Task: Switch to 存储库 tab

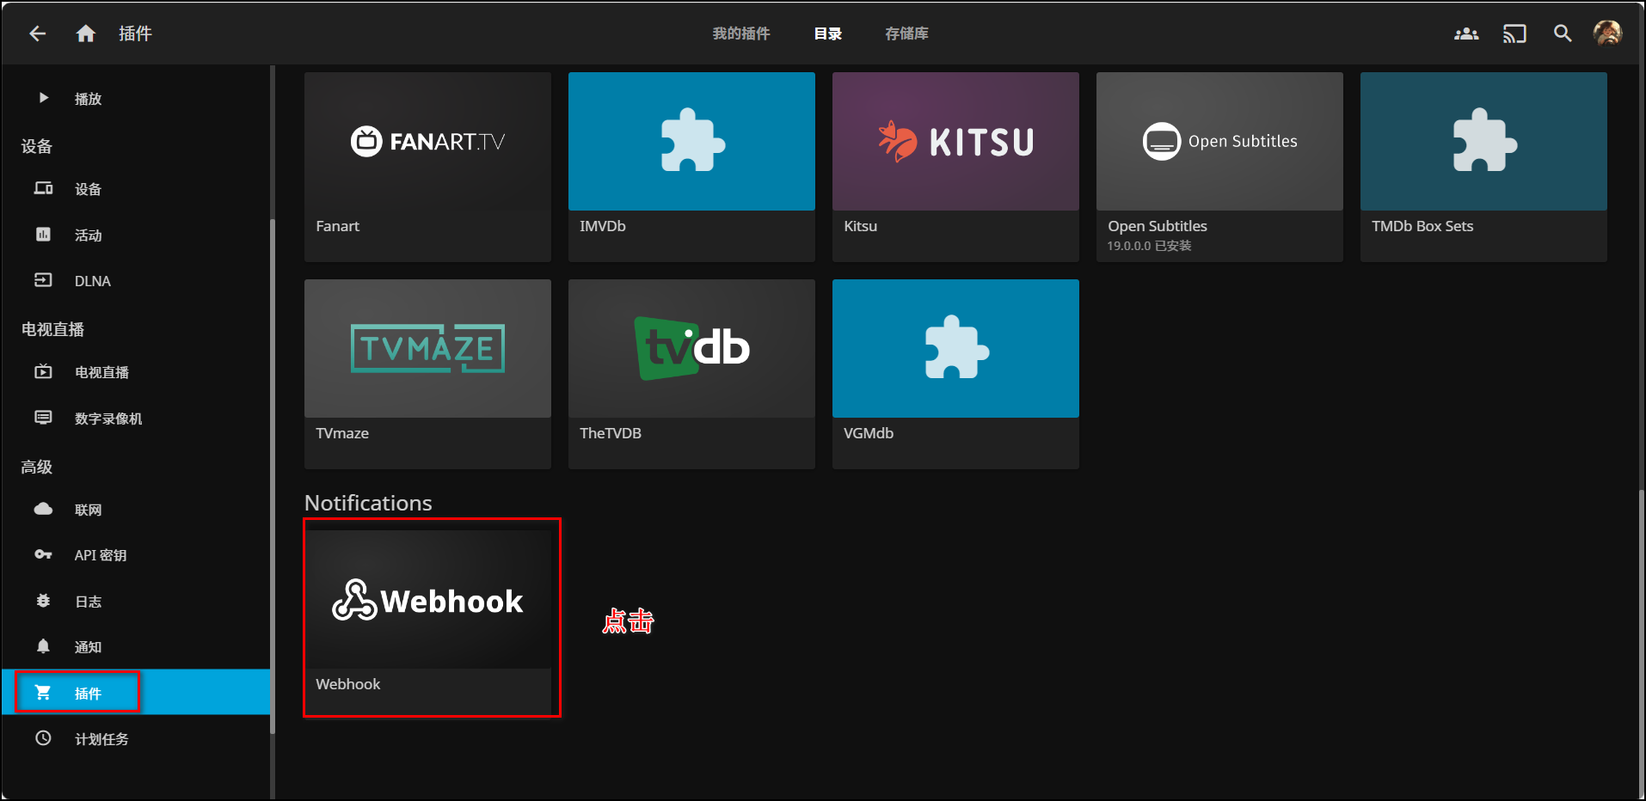Action: coord(906,34)
